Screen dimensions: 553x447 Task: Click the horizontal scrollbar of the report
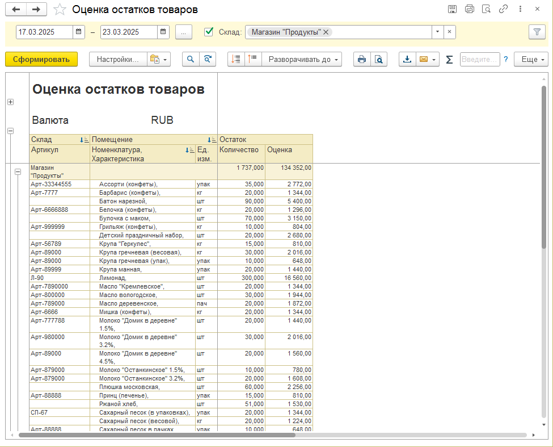tap(157, 435)
